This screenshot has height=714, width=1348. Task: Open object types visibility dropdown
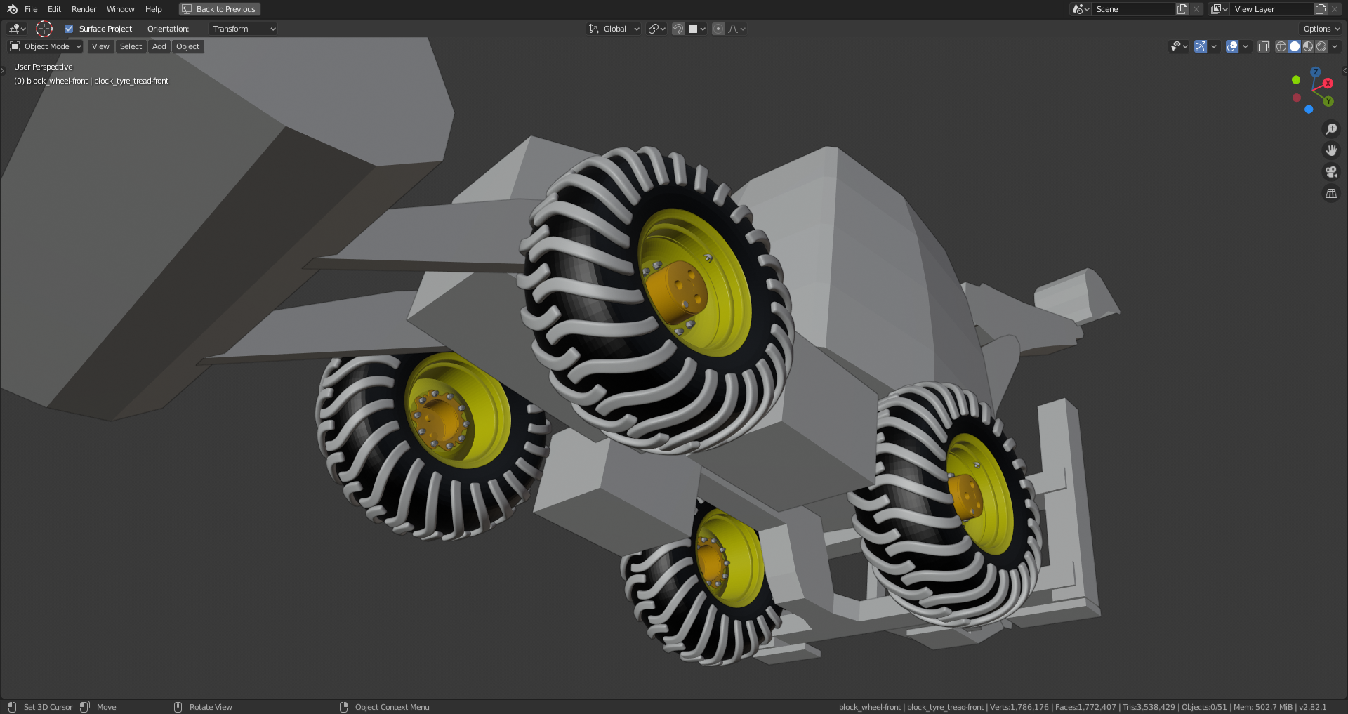pos(1179,46)
